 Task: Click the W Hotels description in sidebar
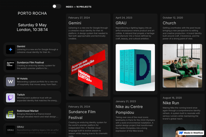[37, 83]
